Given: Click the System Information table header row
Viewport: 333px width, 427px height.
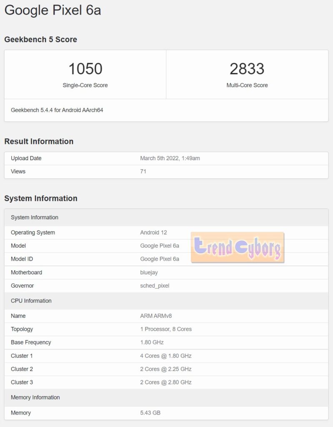Looking at the screenshot, I should coord(166,217).
